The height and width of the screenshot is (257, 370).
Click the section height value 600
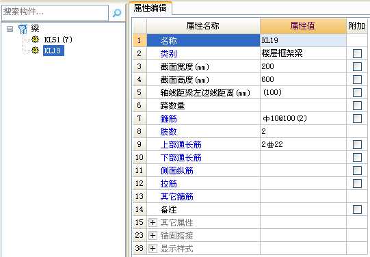[303, 79]
